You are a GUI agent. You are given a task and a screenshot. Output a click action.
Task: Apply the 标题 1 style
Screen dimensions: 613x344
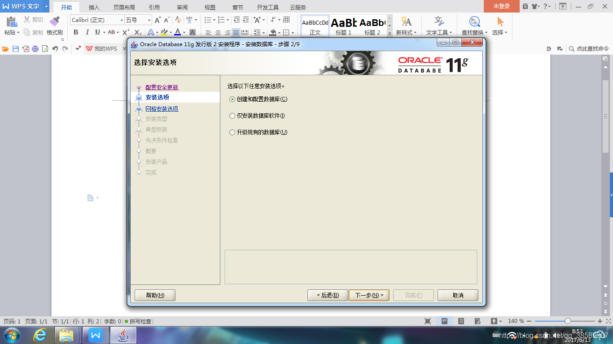pyautogui.click(x=344, y=26)
